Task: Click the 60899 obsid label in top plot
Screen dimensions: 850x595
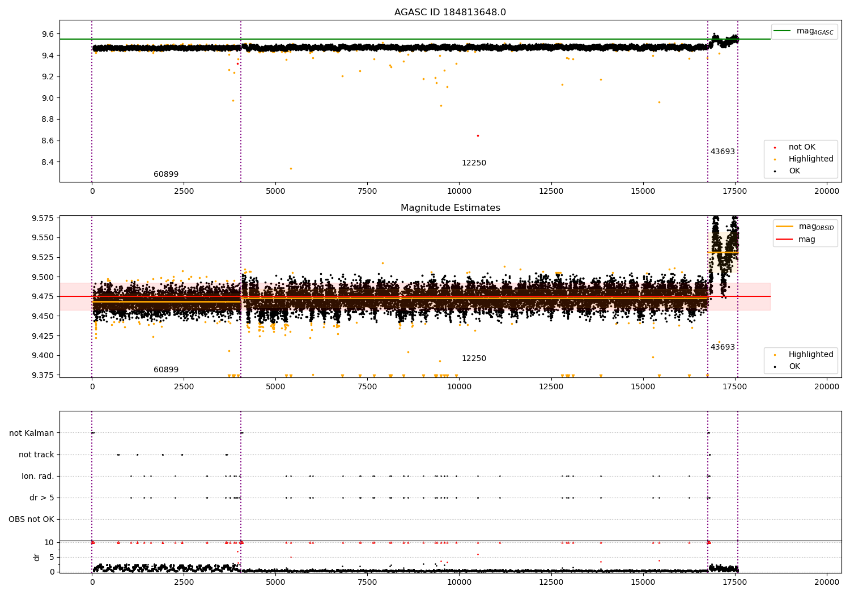Action: click(166, 175)
